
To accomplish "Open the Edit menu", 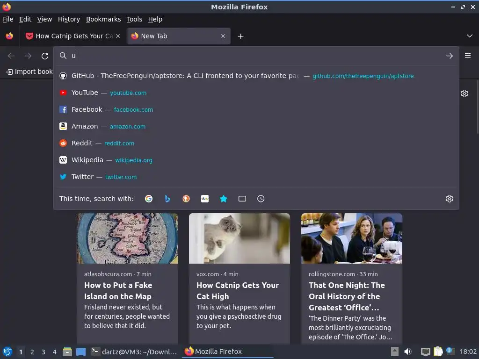I will pyautogui.click(x=25, y=19).
